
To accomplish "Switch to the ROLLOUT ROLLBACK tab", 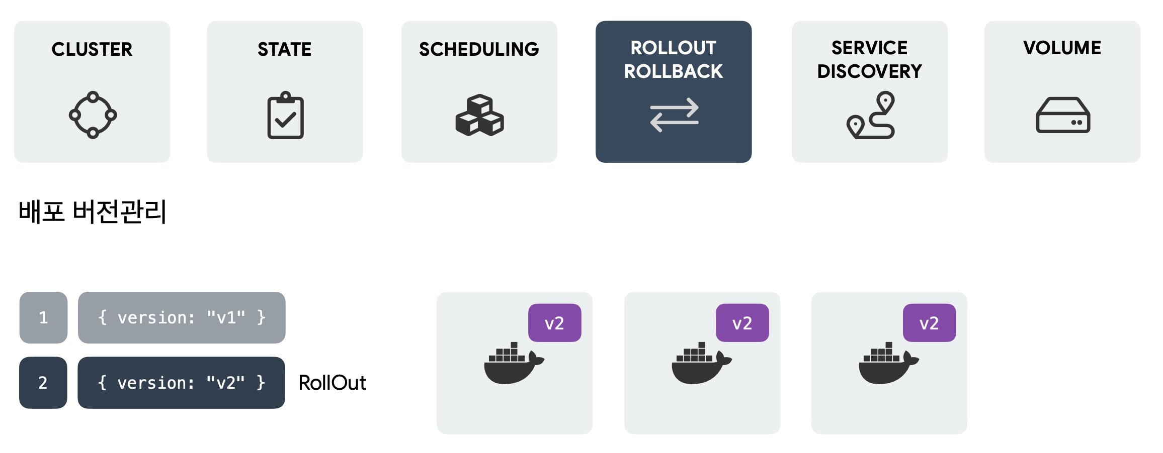I will pos(674,59).
